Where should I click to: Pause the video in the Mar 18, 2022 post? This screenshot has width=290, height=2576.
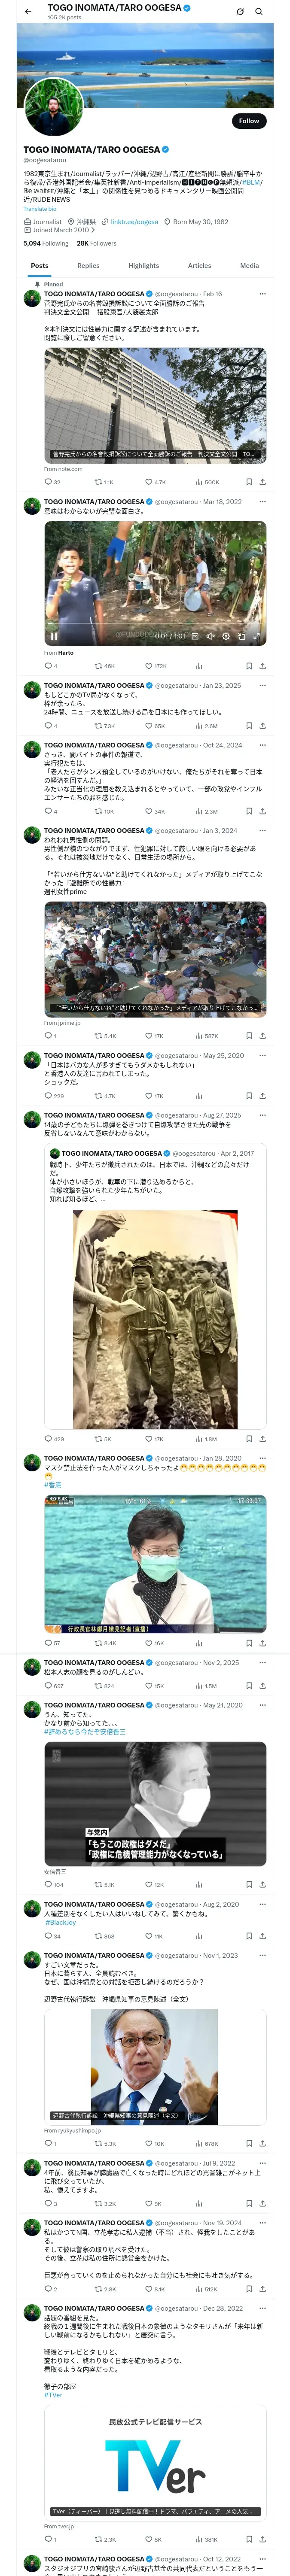tap(54, 636)
